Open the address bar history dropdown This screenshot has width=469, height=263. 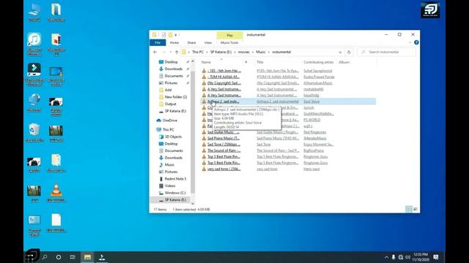pyautogui.click(x=340, y=52)
